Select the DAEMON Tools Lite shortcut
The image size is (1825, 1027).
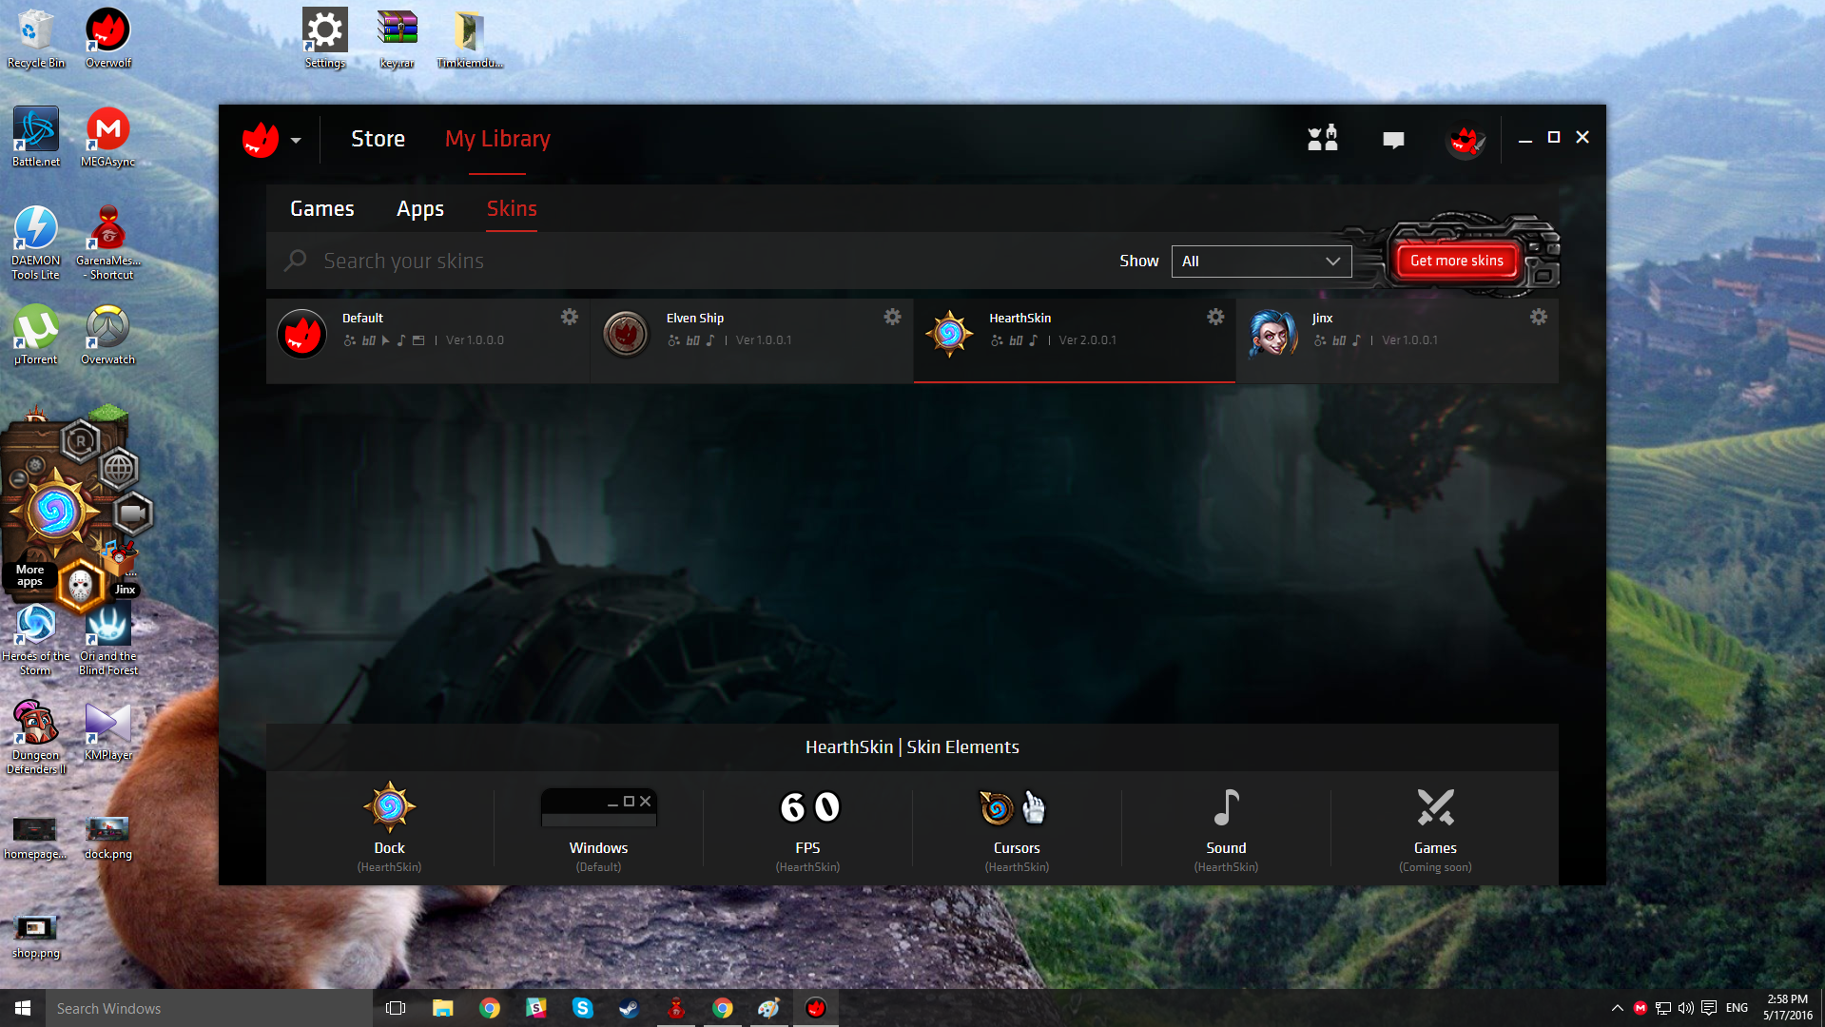36,242
